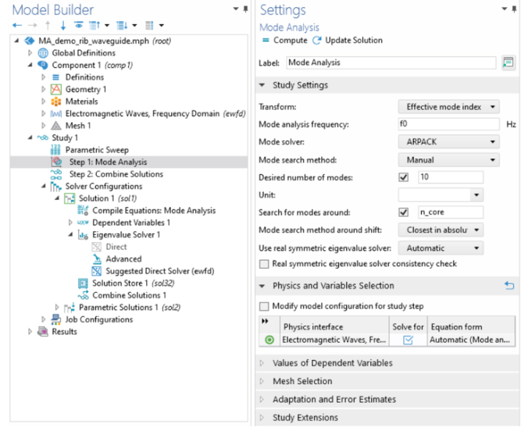Open the Model Builder panel menu arrow
The image size is (528, 431).
(x=236, y=9)
